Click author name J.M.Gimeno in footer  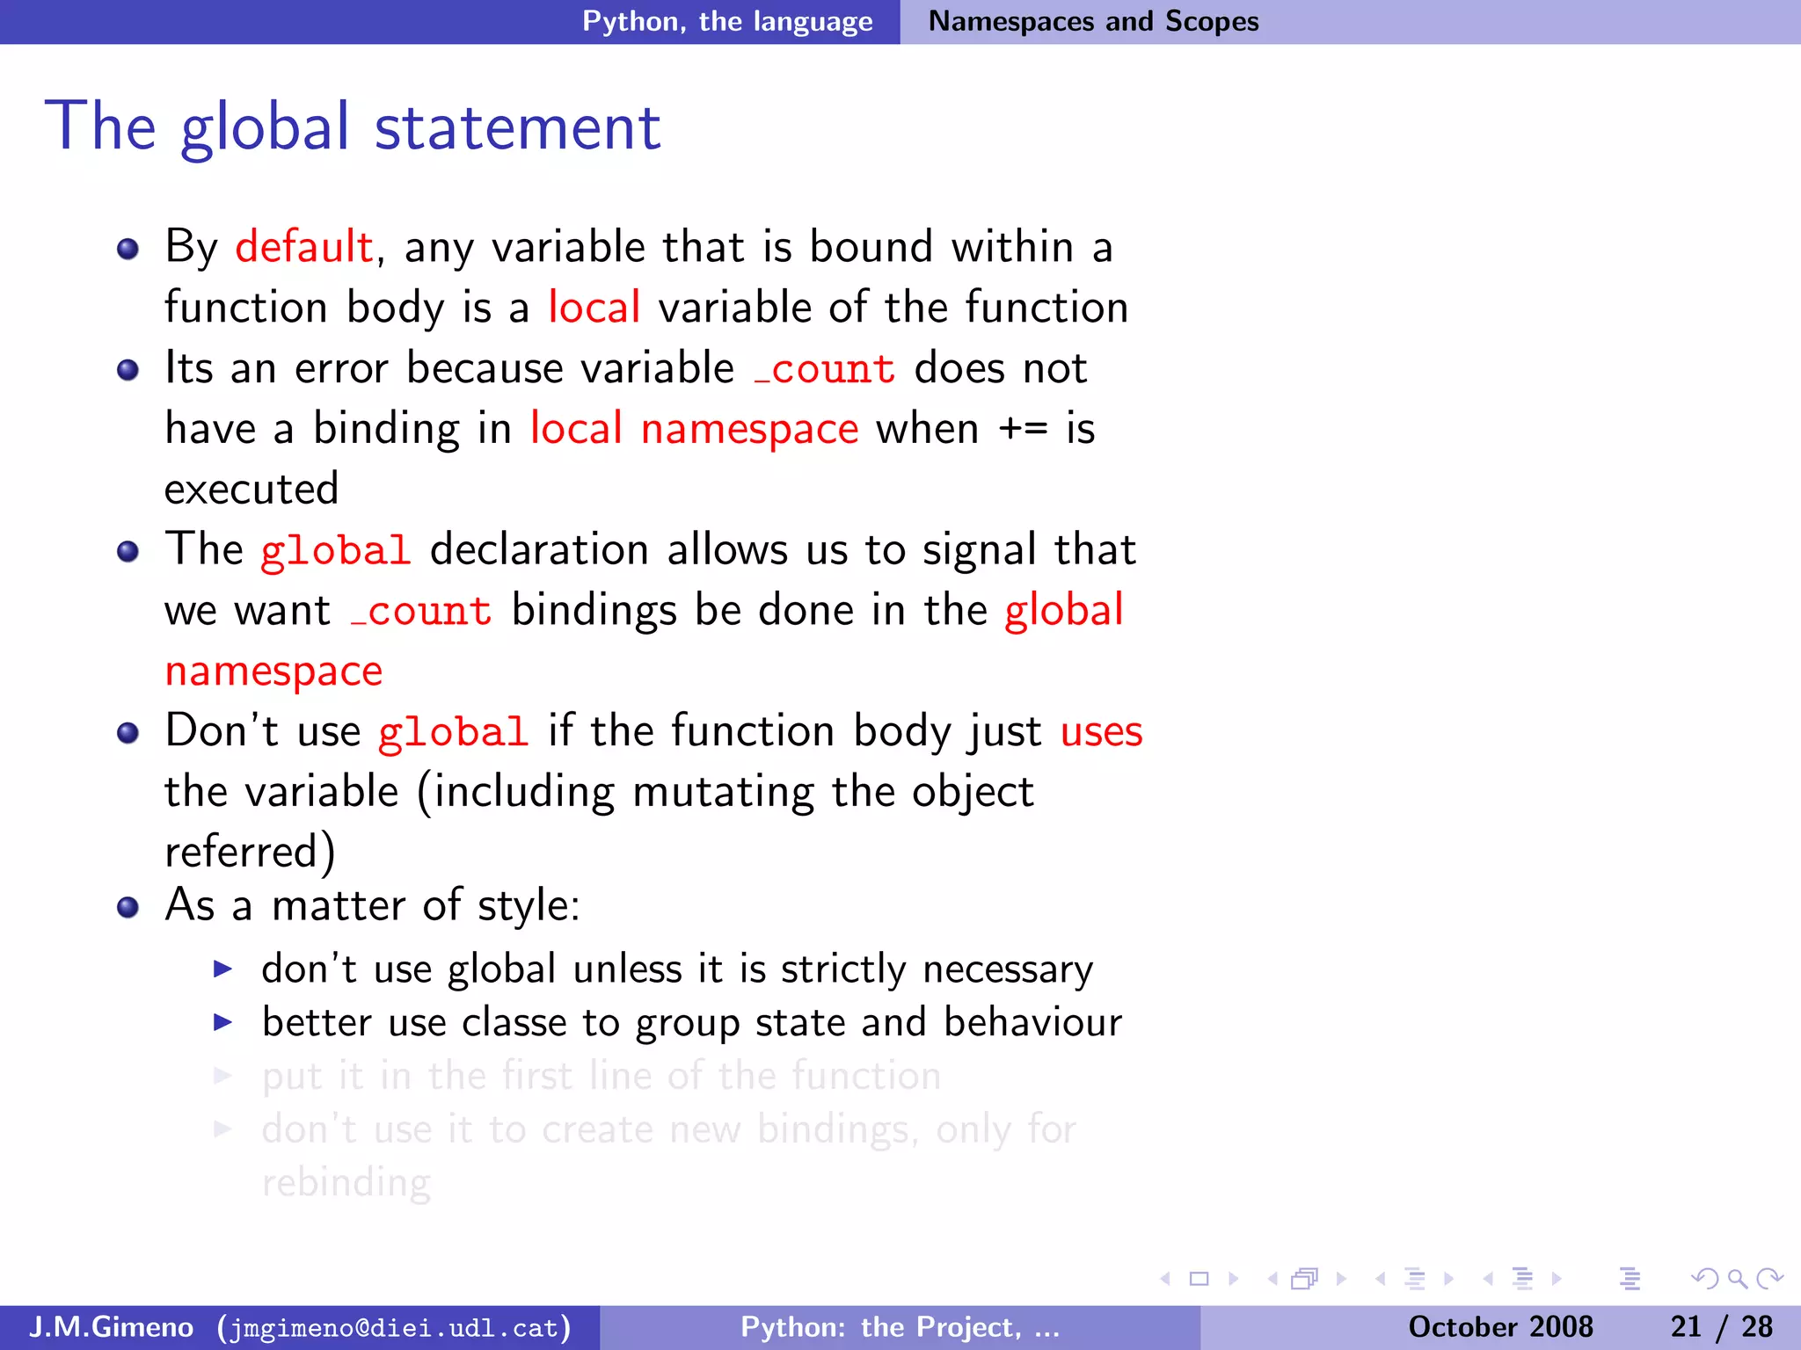pyautogui.click(x=111, y=1326)
